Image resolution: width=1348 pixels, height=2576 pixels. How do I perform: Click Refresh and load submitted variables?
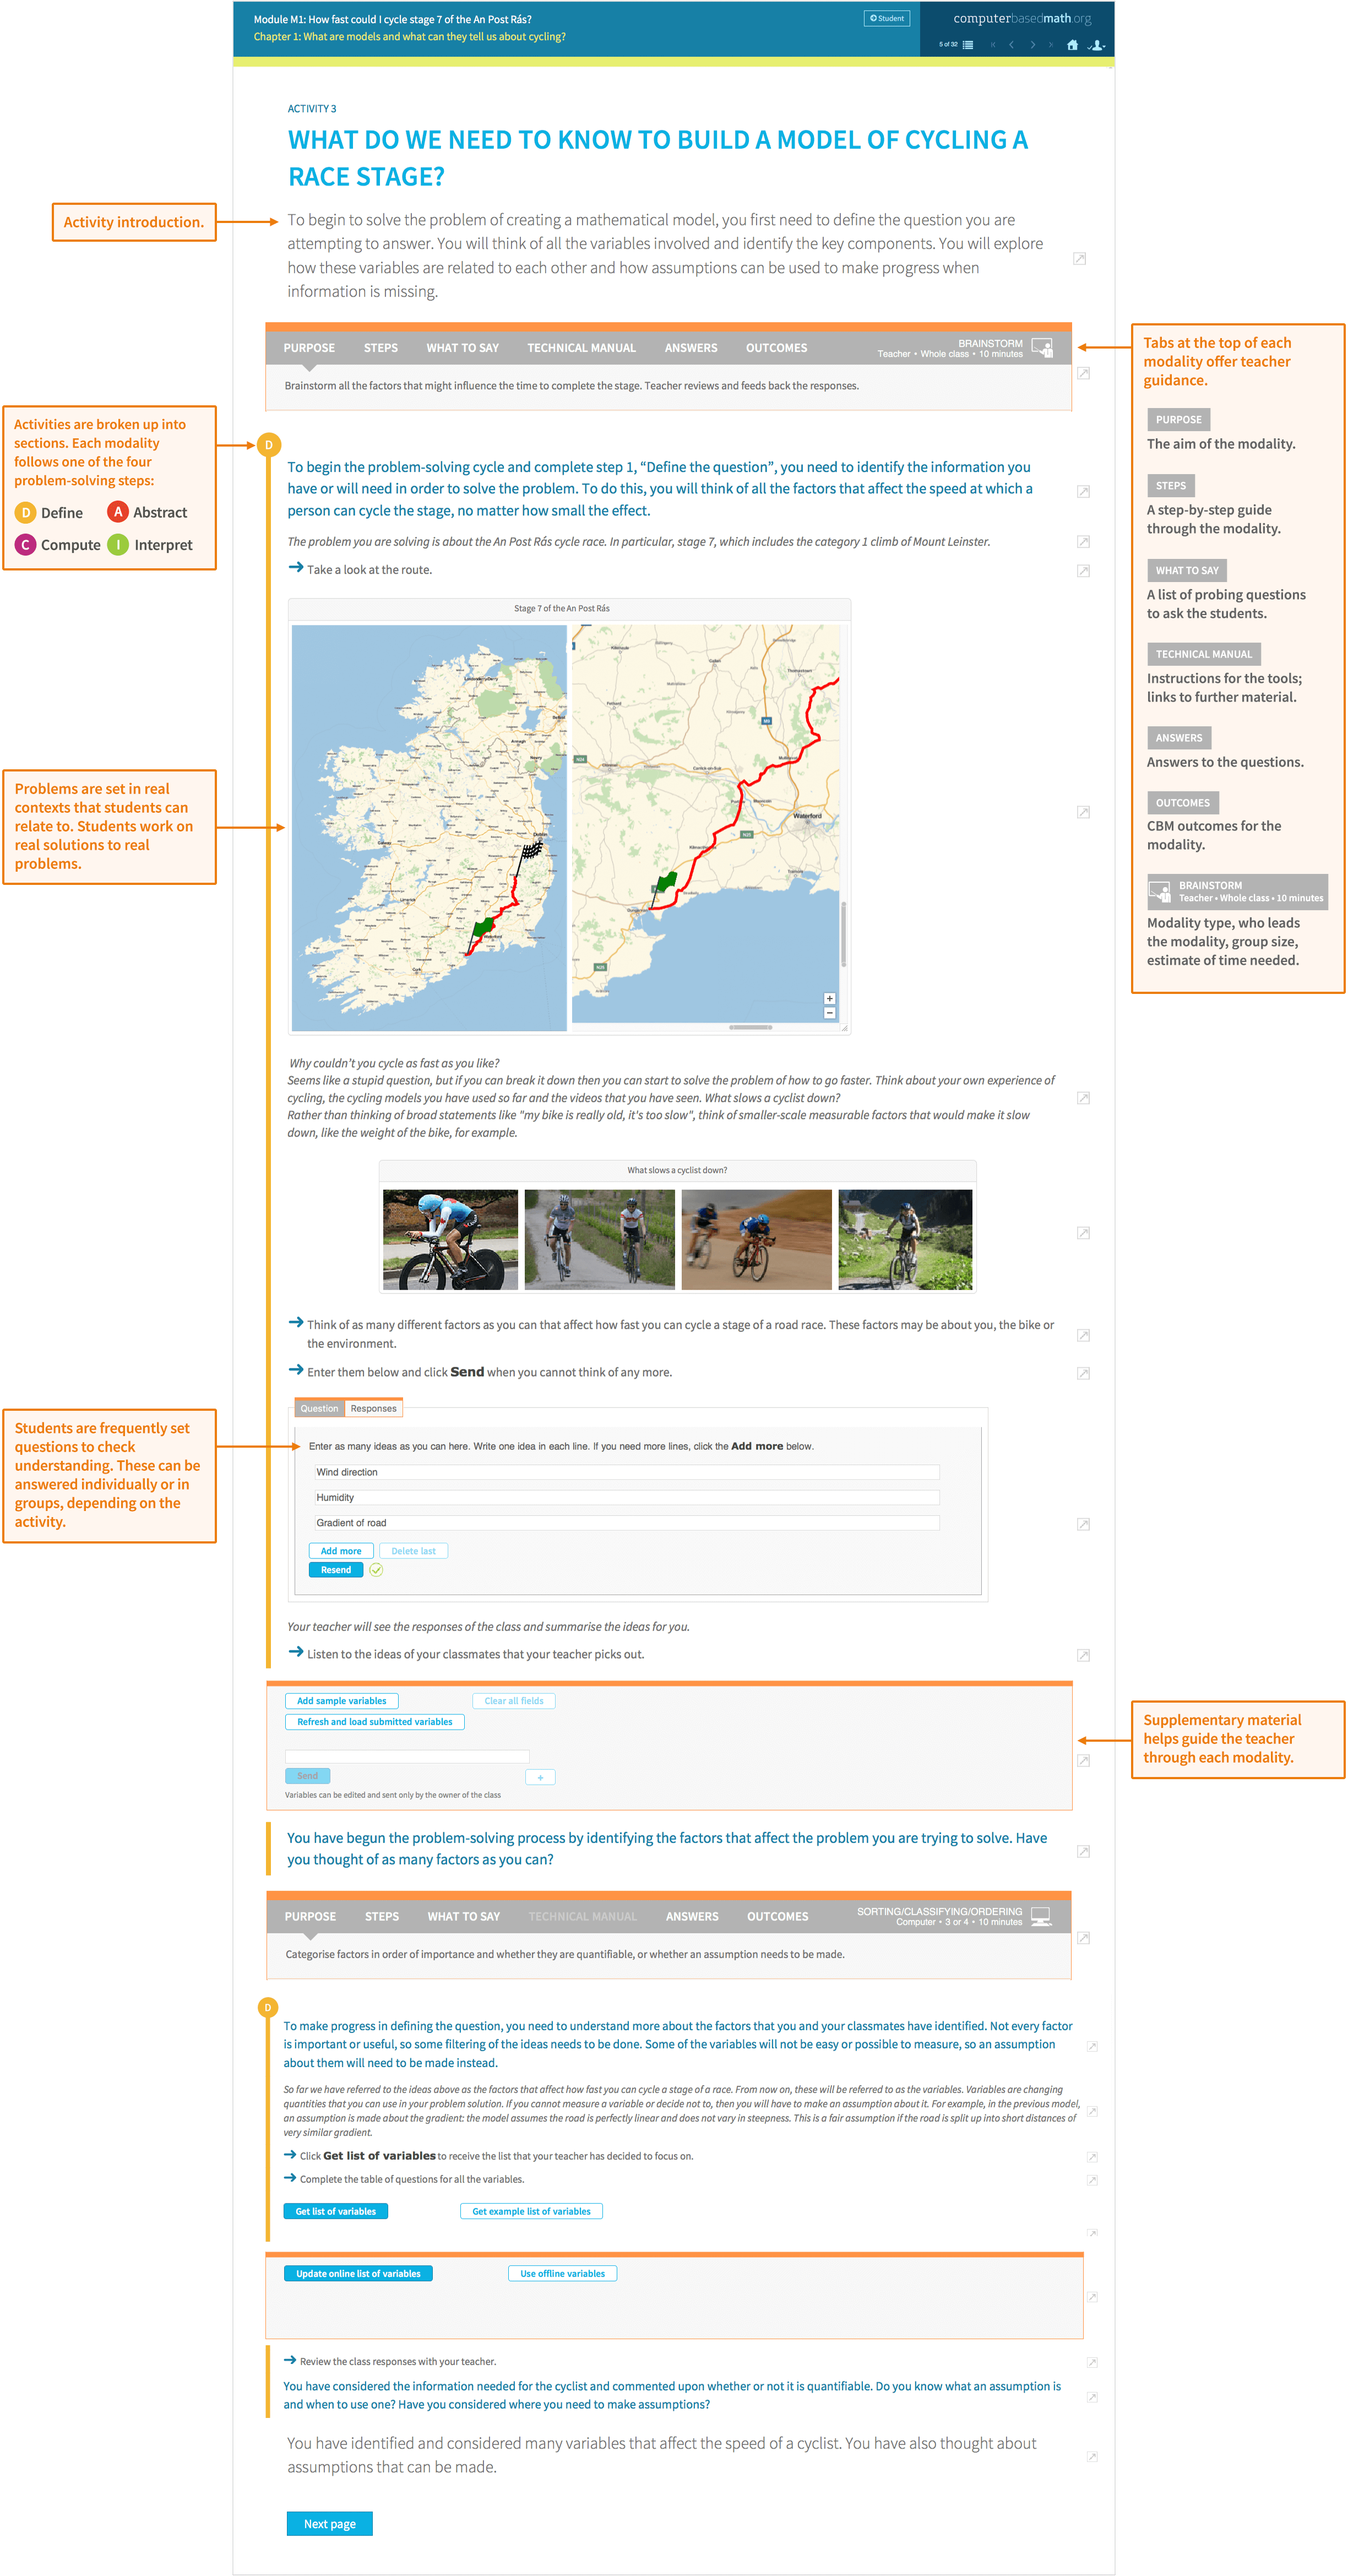[x=374, y=1722]
